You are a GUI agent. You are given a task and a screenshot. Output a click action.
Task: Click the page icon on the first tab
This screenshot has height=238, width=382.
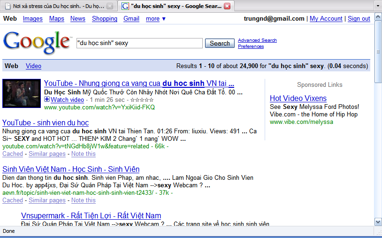click(8, 6)
